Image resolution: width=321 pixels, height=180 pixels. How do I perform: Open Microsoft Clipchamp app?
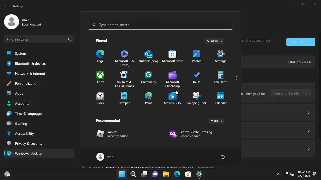tap(172, 79)
